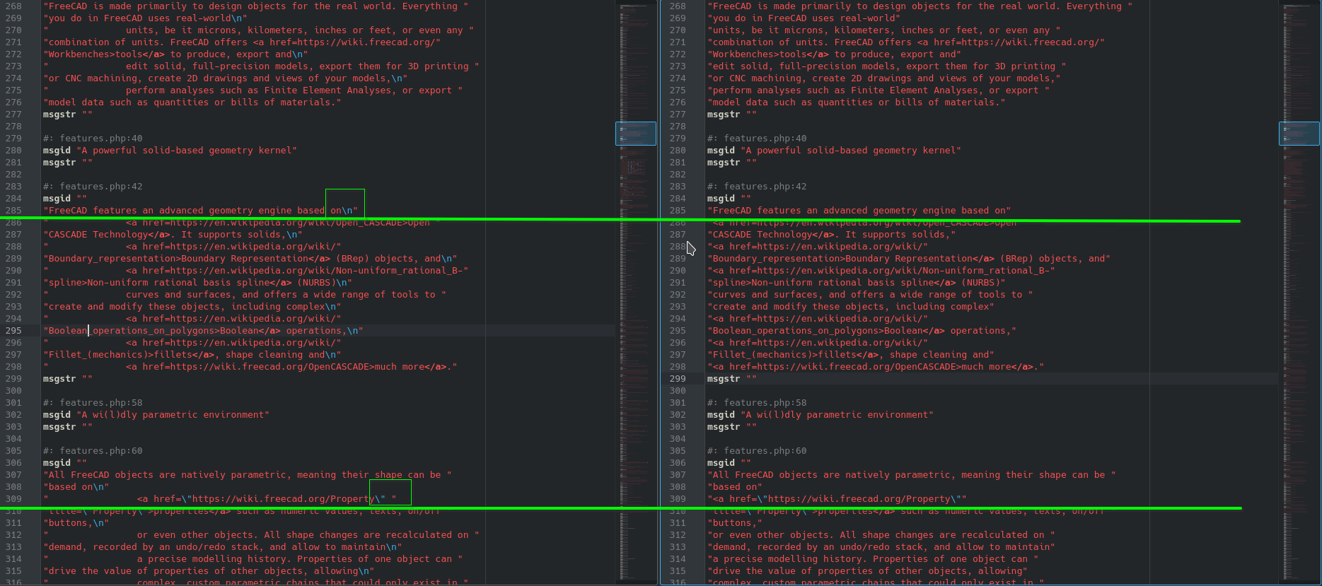Image resolution: width=1322 pixels, height=586 pixels.
Task: Click 'or CNC machining' on right pane line 274
Action: coord(757,78)
